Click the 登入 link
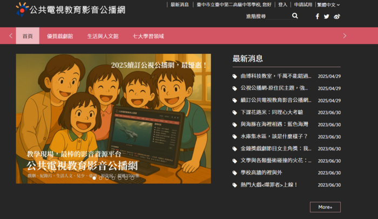Viewport: 378px width, 219px height. pyautogui.click(x=283, y=4)
